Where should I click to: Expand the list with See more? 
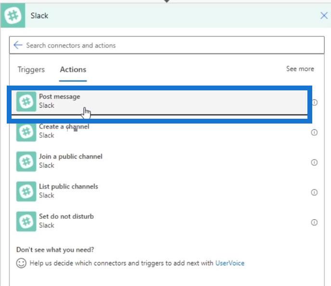pyautogui.click(x=300, y=69)
